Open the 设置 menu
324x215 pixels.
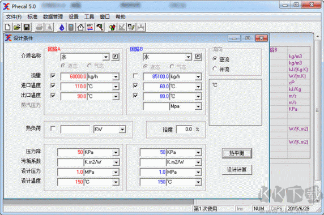click(74, 17)
